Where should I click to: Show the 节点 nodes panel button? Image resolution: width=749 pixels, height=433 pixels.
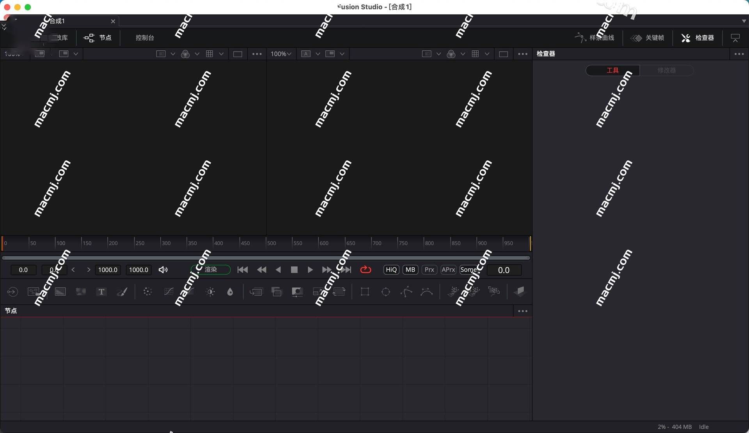(x=98, y=38)
